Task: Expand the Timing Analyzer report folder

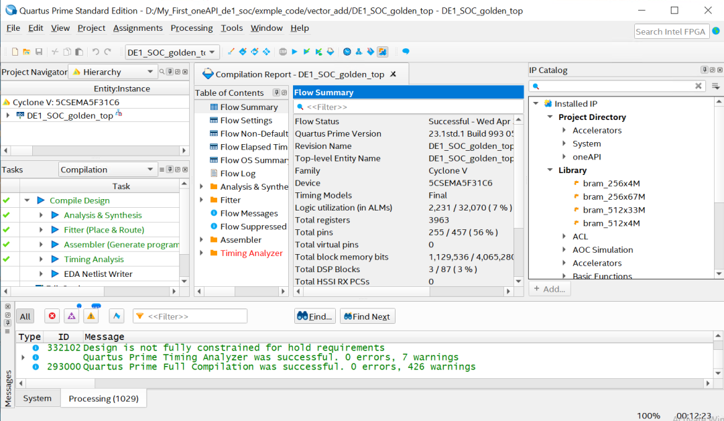Action: coord(201,253)
